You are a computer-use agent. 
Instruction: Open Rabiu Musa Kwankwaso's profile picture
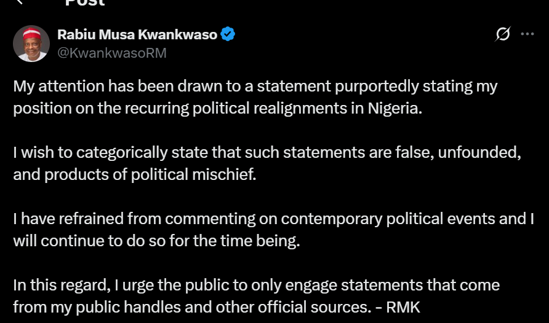point(31,44)
